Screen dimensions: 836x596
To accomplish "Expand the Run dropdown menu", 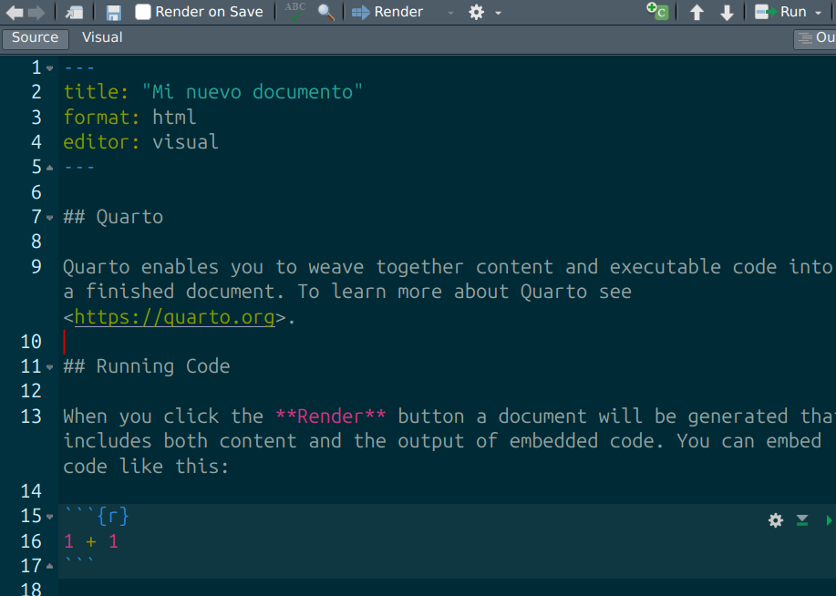I will [x=818, y=12].
